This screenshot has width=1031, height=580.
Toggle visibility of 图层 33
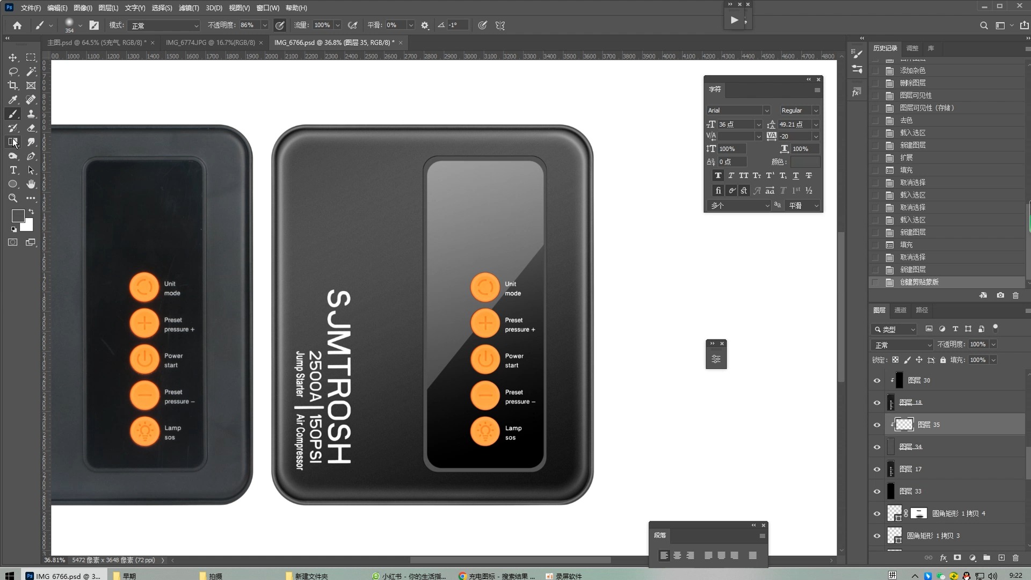[x=877, y=491]
